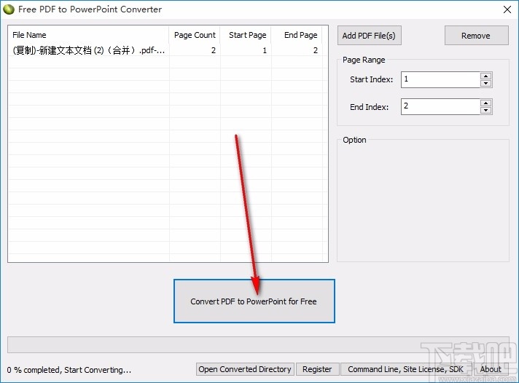The height and width of the screenshot is (383, 519).
Task: Decrease End Index with down arrow
Action: pos(485,111)
